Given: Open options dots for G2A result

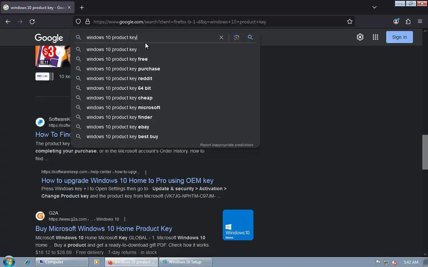Looking at the screenshot, I should tap(125, 219).
